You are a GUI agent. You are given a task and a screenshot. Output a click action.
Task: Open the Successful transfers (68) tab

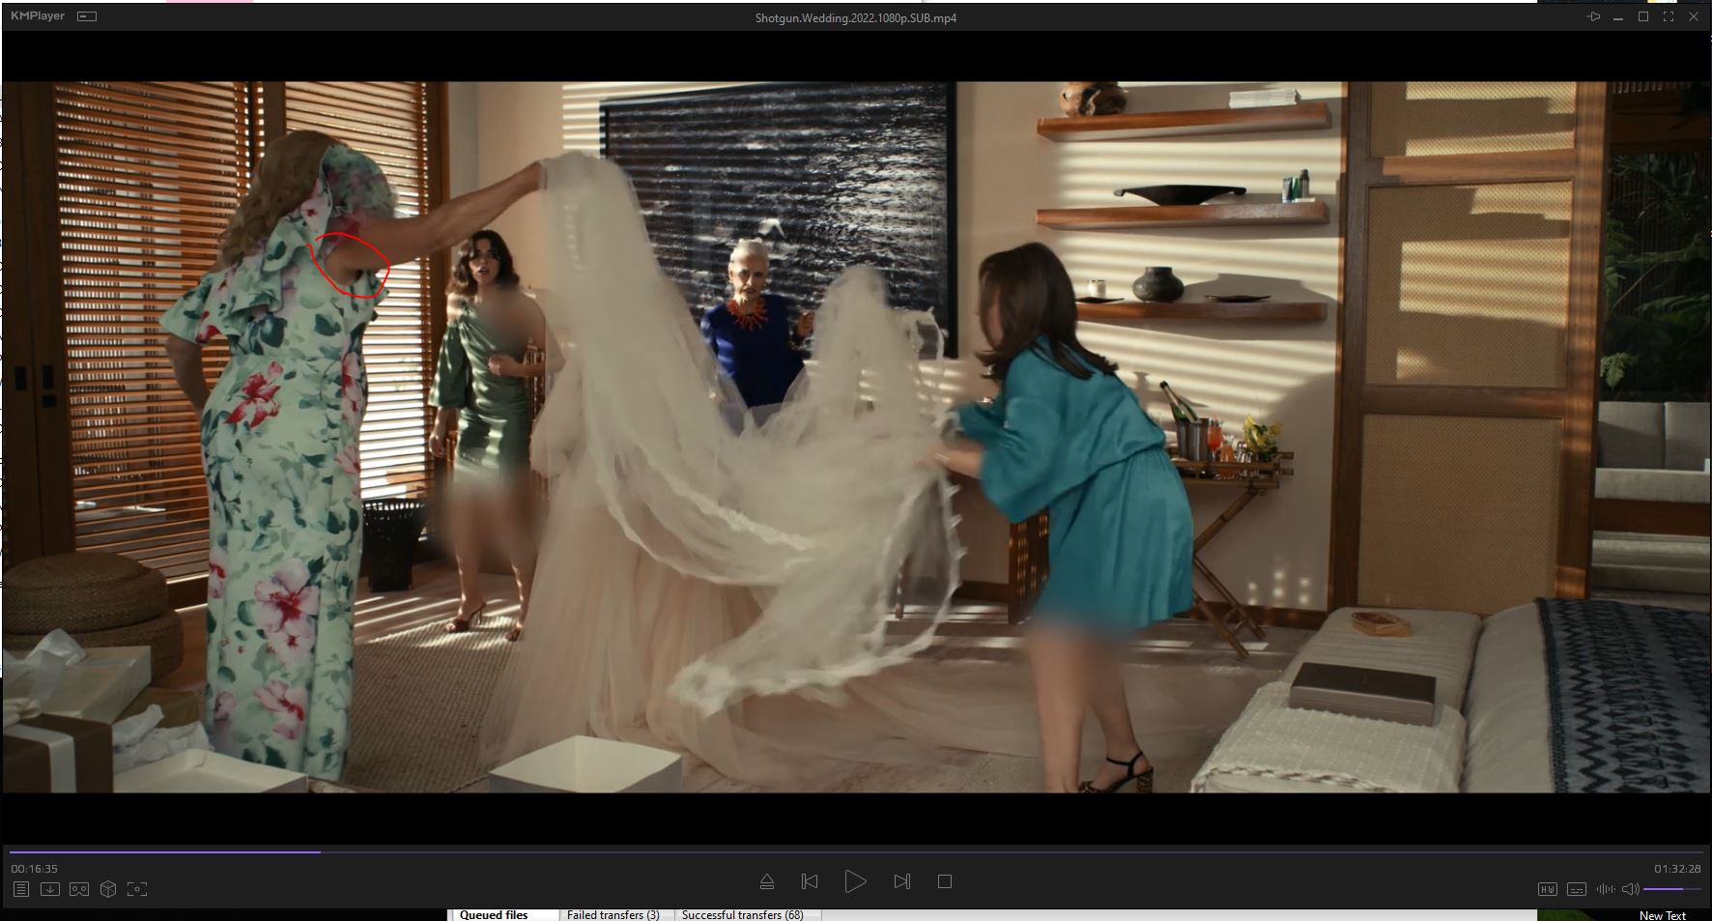(742, 914)
